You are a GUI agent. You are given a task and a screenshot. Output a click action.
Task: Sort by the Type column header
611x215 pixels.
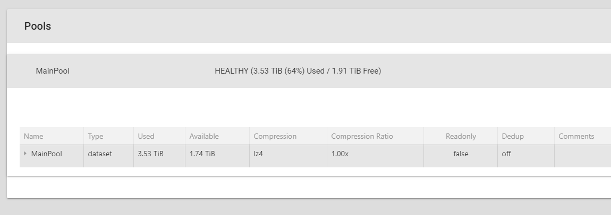(x=96, y=136)
